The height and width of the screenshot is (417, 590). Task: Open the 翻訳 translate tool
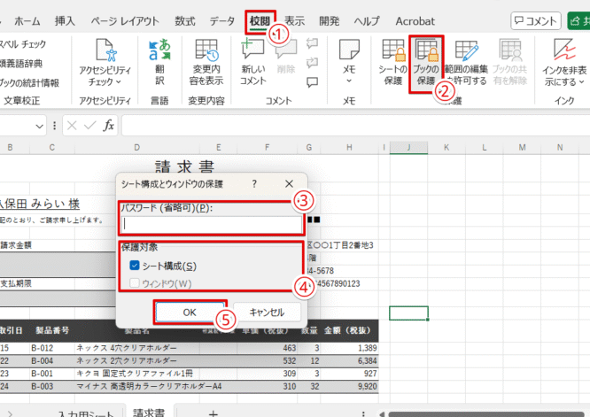click(x=160, y=63)
